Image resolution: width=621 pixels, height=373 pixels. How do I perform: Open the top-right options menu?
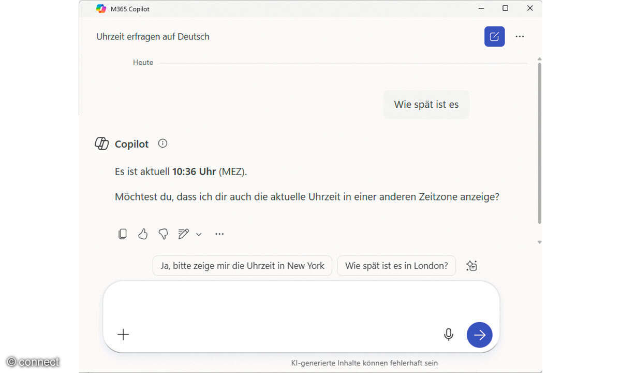point(520,36)
